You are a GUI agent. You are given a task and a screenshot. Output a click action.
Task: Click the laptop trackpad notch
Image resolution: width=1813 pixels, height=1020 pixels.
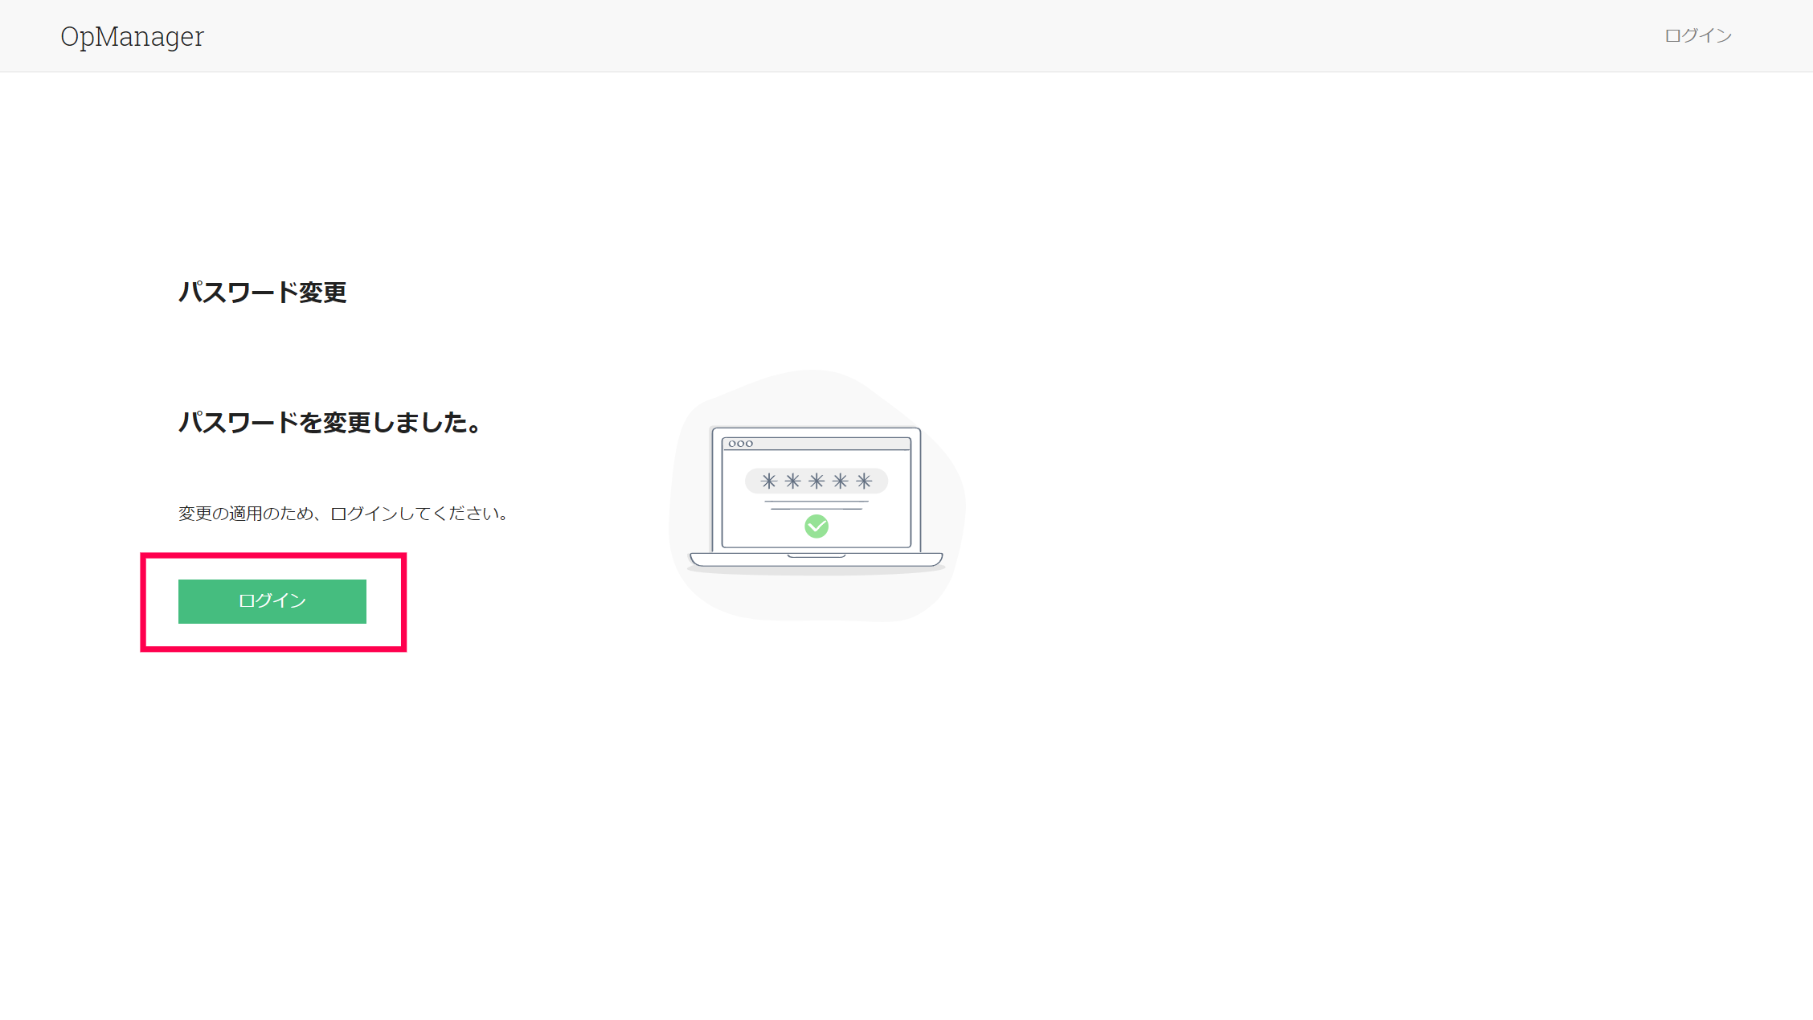[816, 555]
